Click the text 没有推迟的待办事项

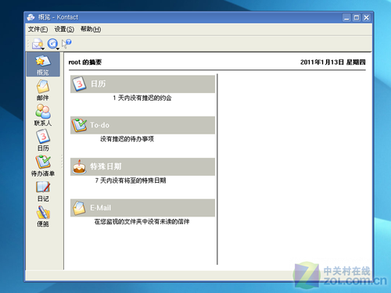[127, 139]
